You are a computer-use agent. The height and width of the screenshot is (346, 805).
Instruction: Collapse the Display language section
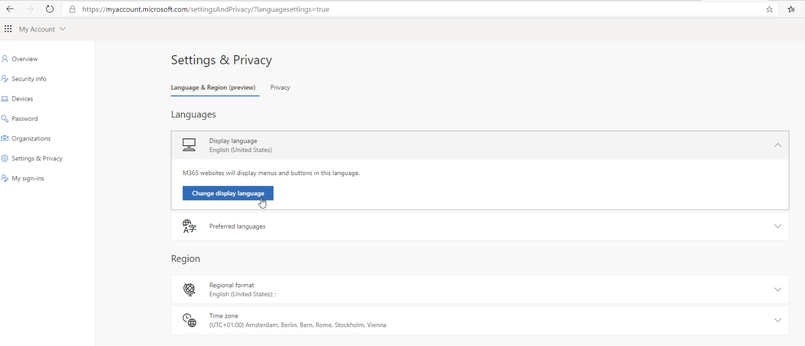coord(778,145)
